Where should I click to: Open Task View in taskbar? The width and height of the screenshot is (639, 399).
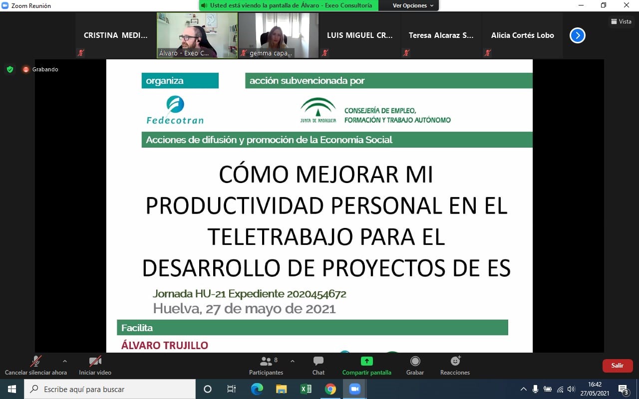coord(232,389)
